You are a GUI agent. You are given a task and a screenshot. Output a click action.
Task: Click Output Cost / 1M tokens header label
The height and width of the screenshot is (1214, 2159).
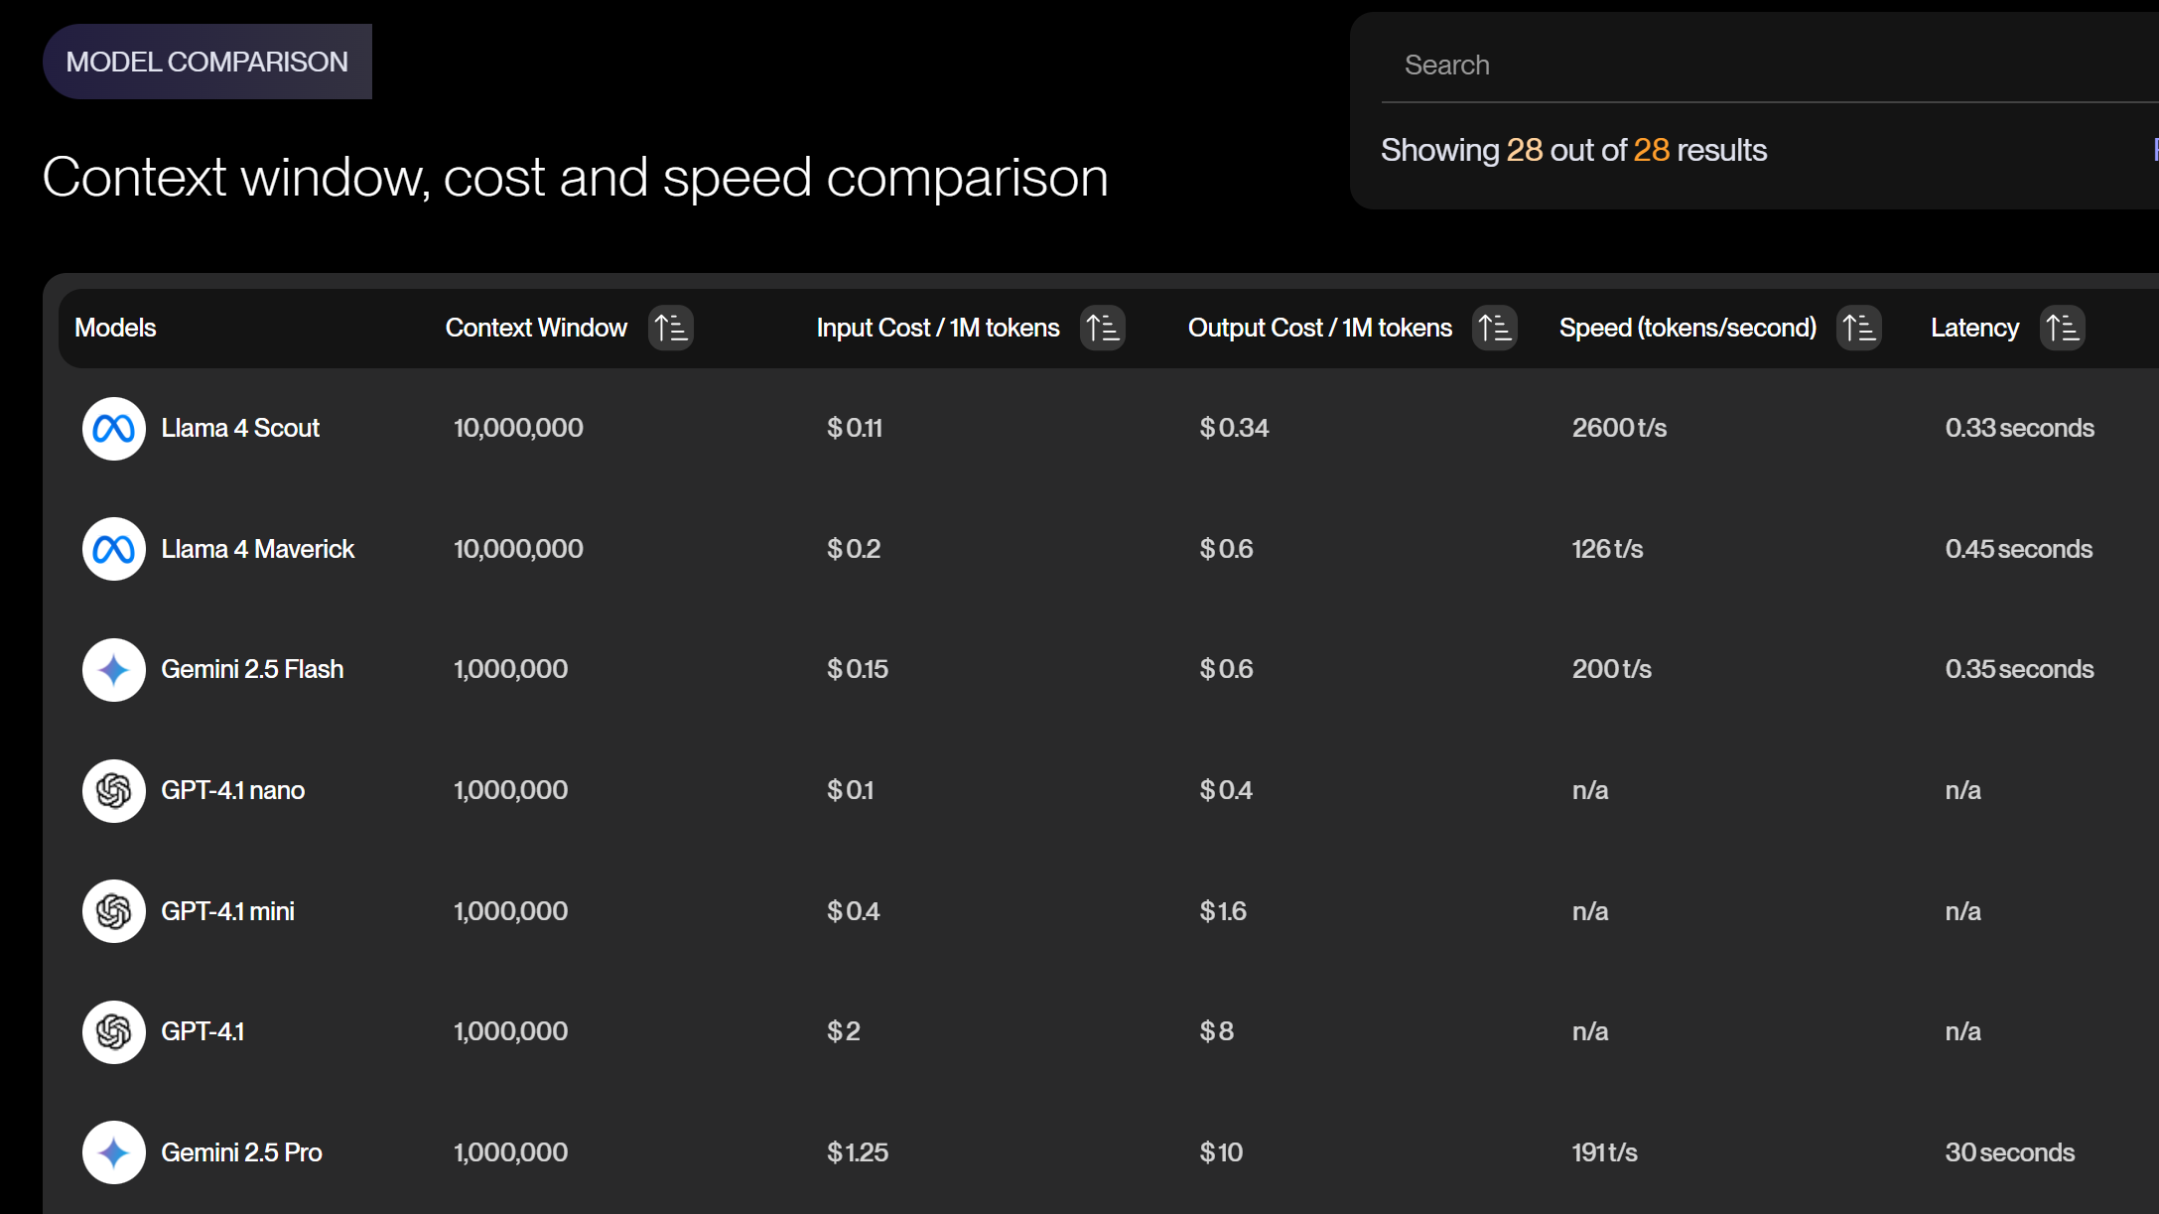[x=1319, y=328]
